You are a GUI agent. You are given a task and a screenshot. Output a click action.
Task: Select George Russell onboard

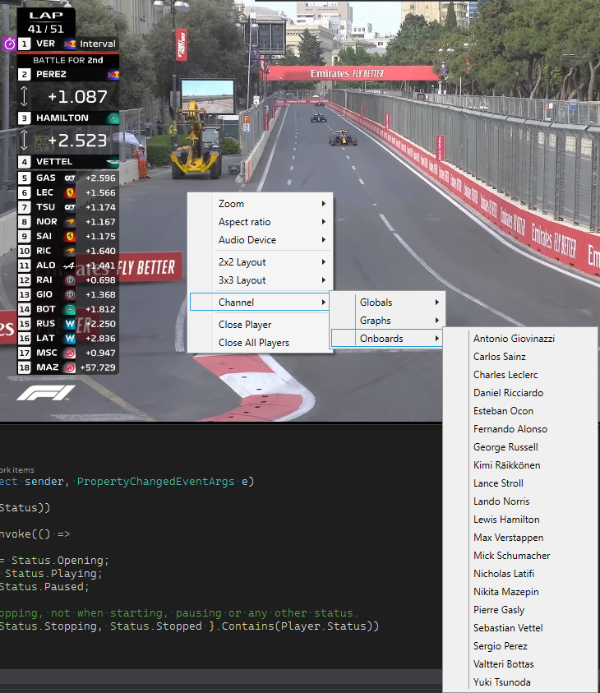[x=520, y=447]
